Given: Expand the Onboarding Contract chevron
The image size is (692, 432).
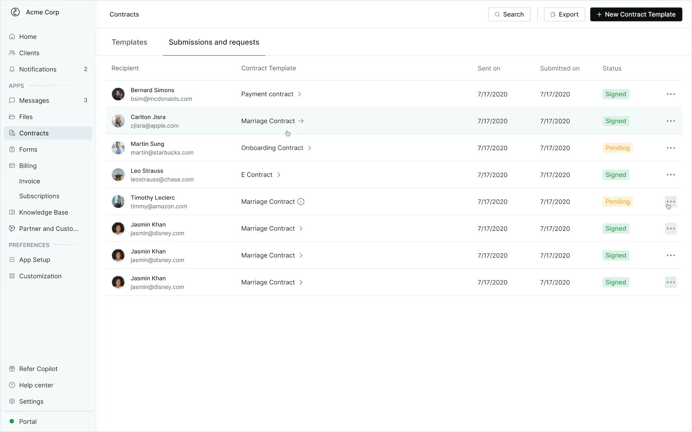Looking at the screenshot, I should click(310, 148).
